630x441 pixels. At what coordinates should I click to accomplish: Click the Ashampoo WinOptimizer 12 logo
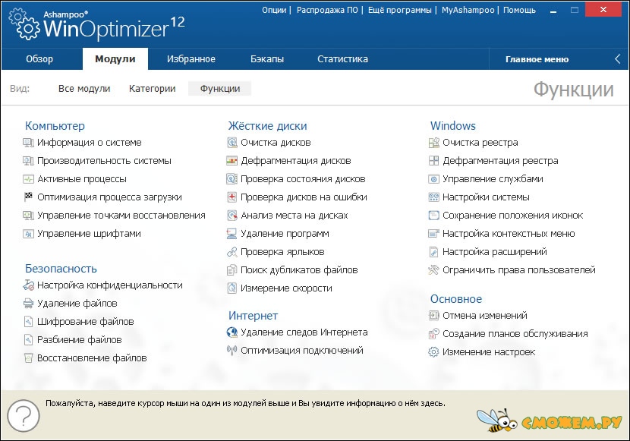tap(96, 25)
